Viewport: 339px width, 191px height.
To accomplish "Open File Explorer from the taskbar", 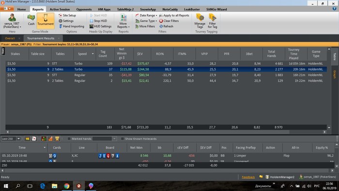I will pyautogui.click(x=54, y=186).
